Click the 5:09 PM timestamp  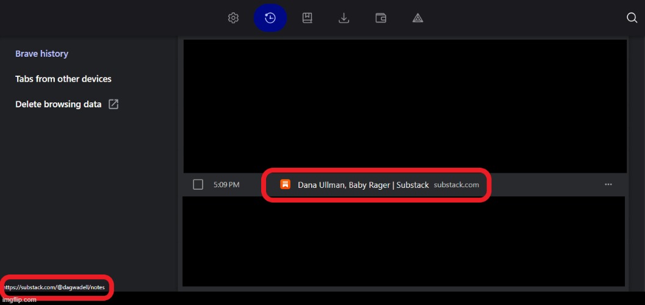point(226,185)
